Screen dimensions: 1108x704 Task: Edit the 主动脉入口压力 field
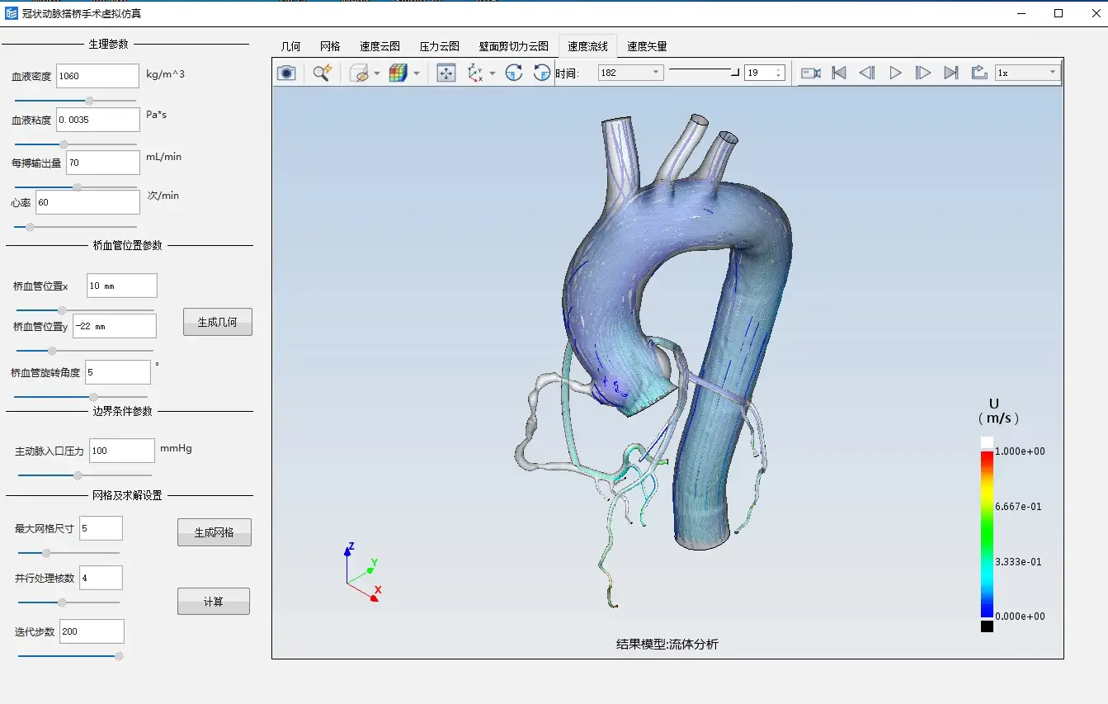(121, 451)
